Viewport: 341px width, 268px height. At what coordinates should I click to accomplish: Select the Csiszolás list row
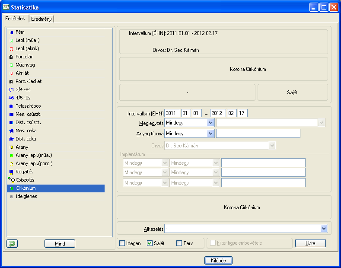(x=56, y=180)
